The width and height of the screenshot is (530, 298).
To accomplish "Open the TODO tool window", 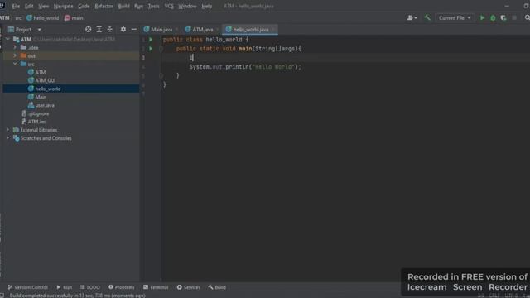I will [90, 287].
